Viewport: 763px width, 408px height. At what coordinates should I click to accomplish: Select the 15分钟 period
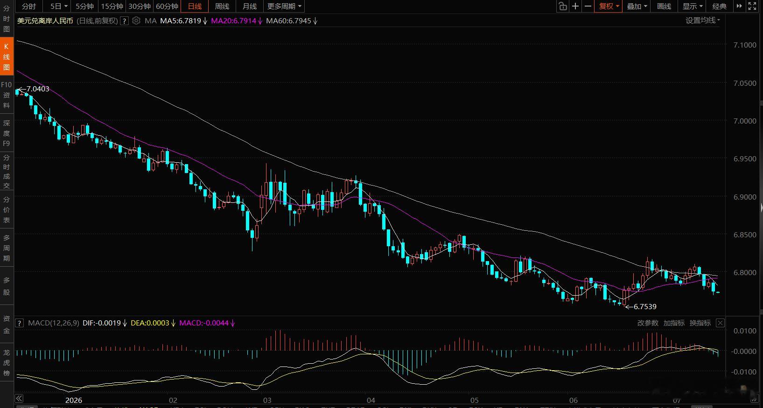click(112, 6)
